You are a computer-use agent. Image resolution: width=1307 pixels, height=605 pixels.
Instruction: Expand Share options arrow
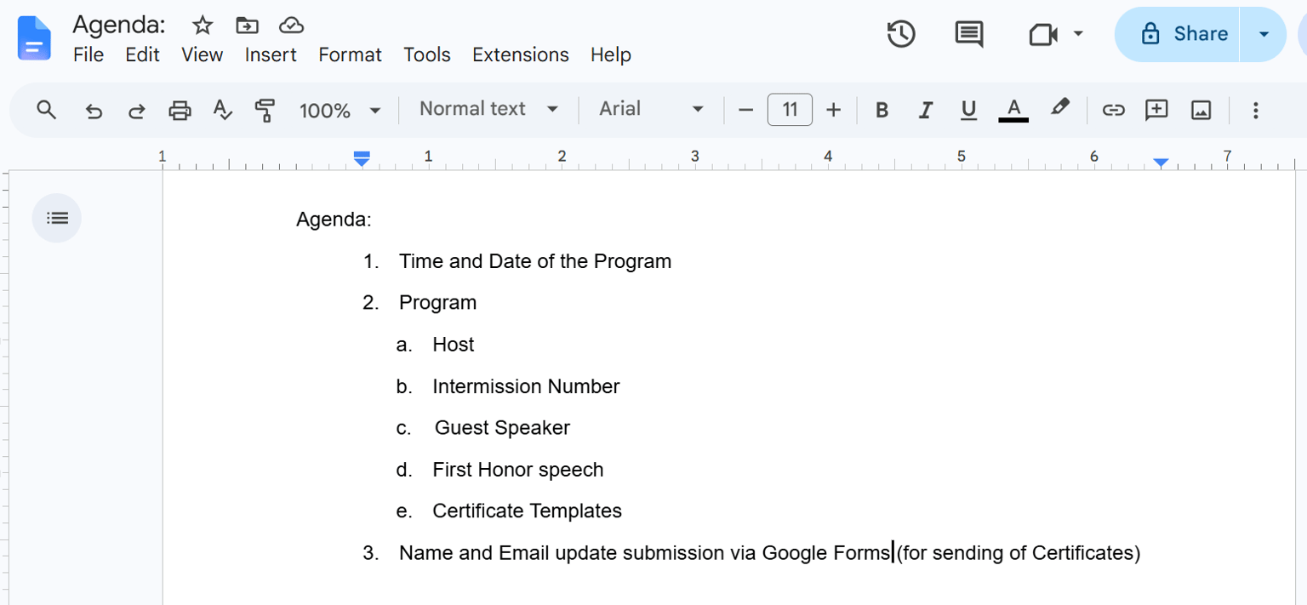(x=1264, y=34)
